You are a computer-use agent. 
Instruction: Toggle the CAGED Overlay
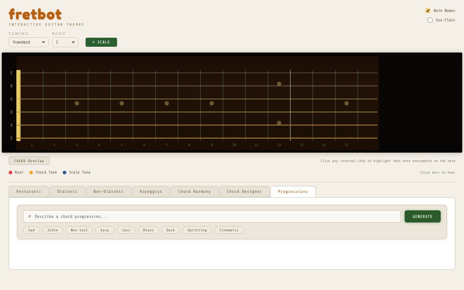[x=29, y=161]
